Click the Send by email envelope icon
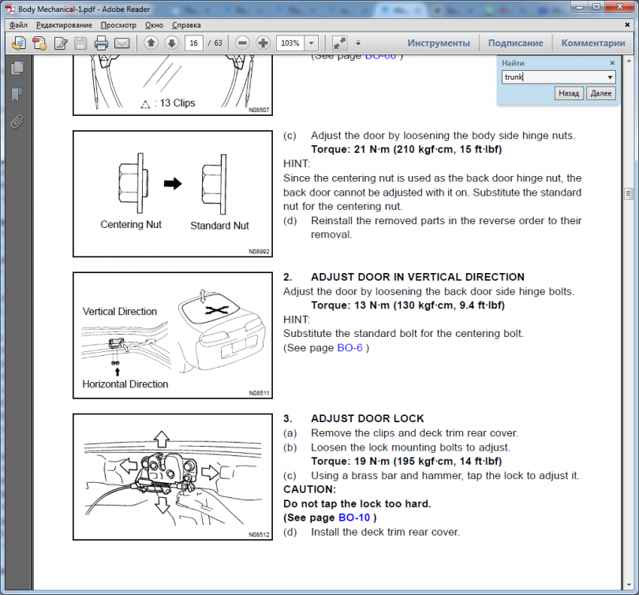Image resolution: width=639 pixels, height=595 pixels. click(121, 43)
